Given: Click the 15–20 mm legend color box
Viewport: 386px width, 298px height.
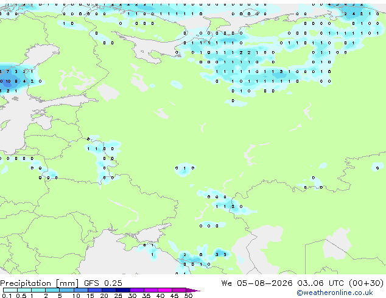Looking at the screenshot, I should (95, 290).
